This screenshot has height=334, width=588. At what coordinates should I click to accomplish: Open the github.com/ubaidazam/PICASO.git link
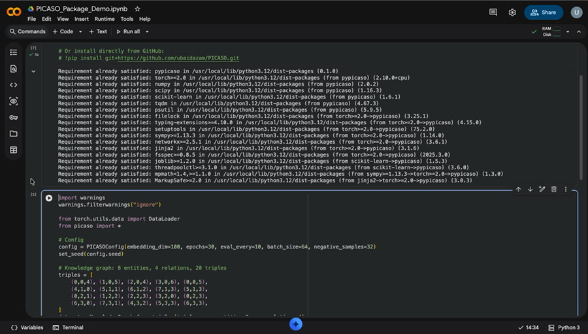pyautogui.click(x=178, y=58)
